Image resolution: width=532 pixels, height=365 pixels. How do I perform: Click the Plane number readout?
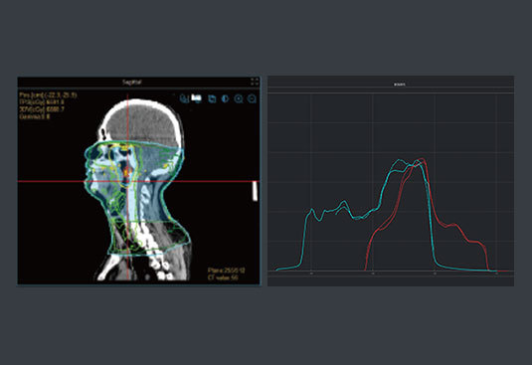click(226, 271)
